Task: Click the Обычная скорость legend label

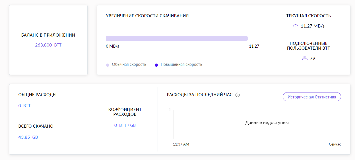Action: [129, 64]
